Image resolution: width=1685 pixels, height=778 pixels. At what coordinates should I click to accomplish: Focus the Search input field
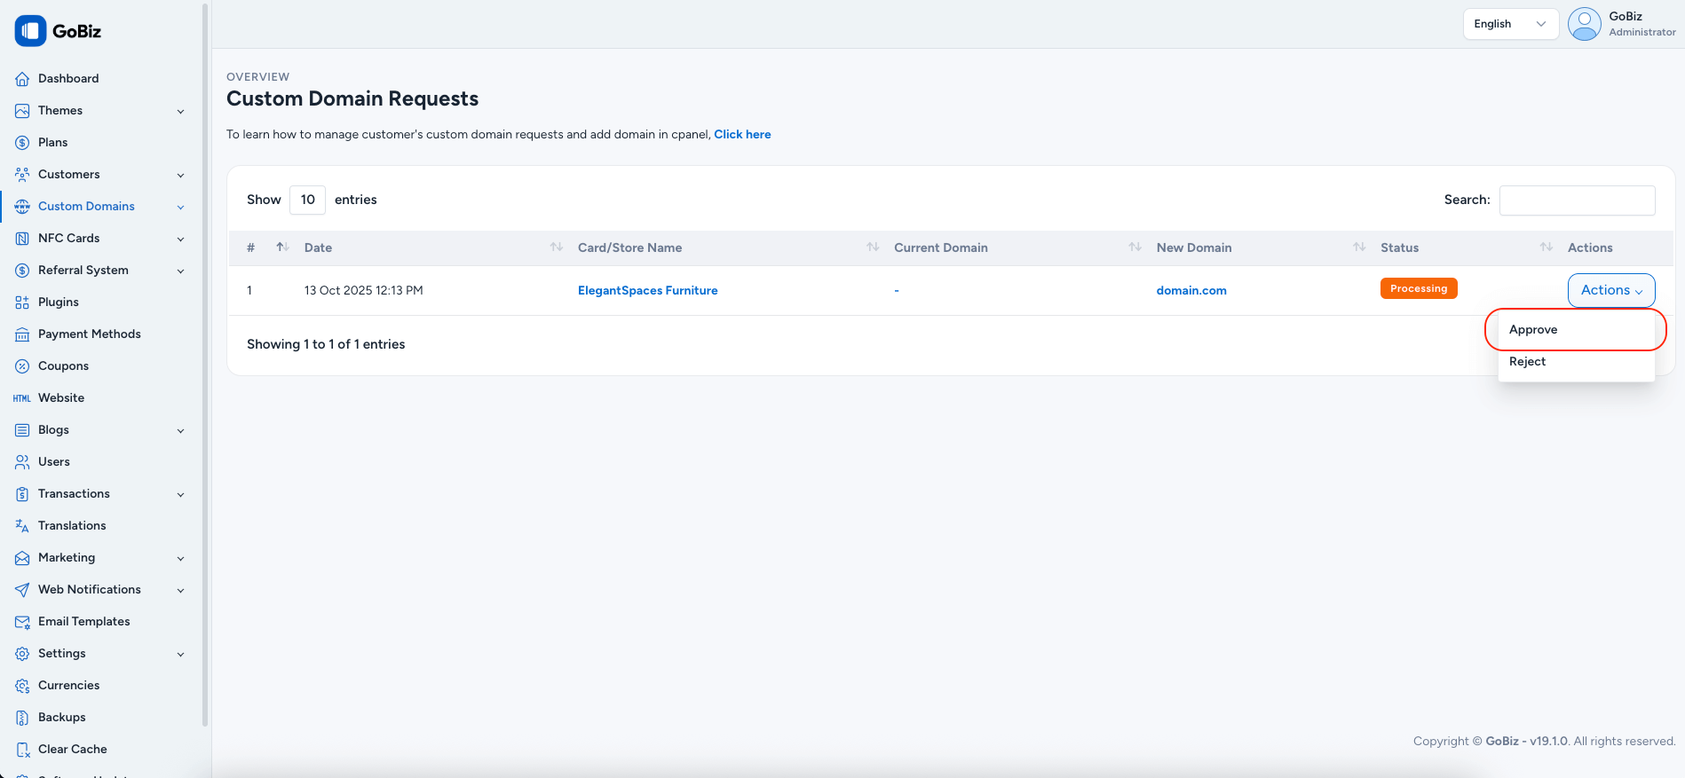pos(1577,200)
